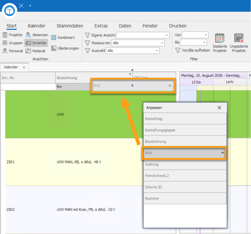Click the week range header Montag, 10. August 2026
Screen dimensions: 251x234
(213, 75)
